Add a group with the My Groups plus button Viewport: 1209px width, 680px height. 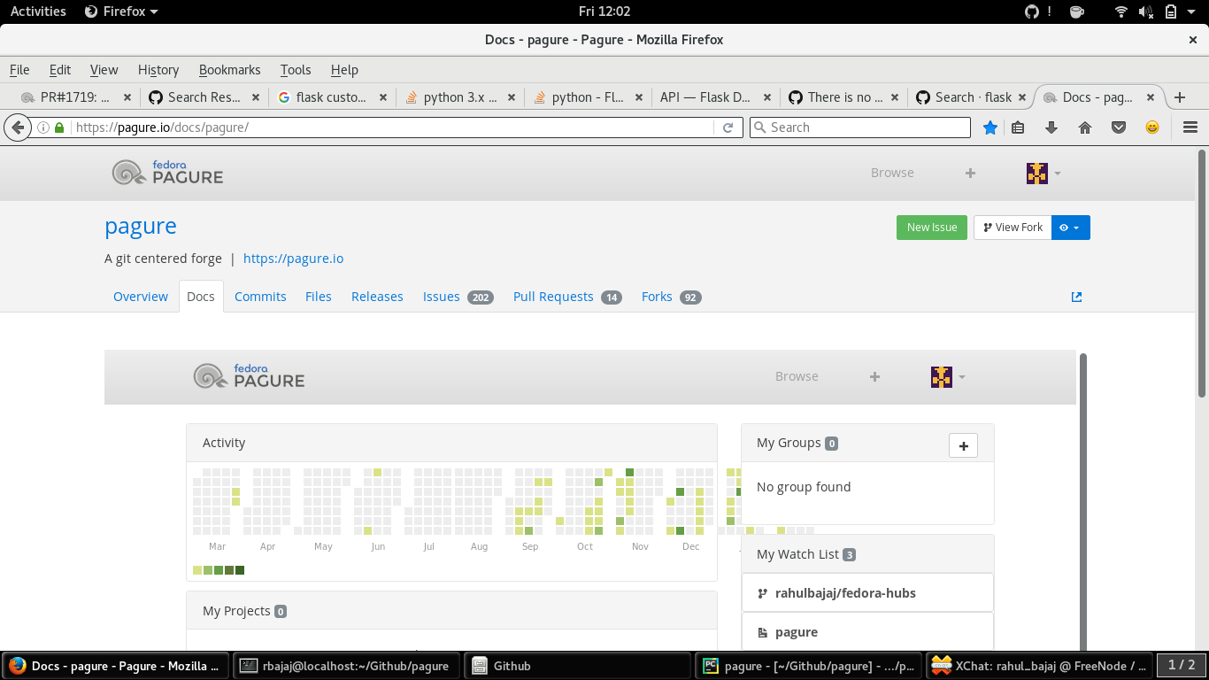pos(963,445)
